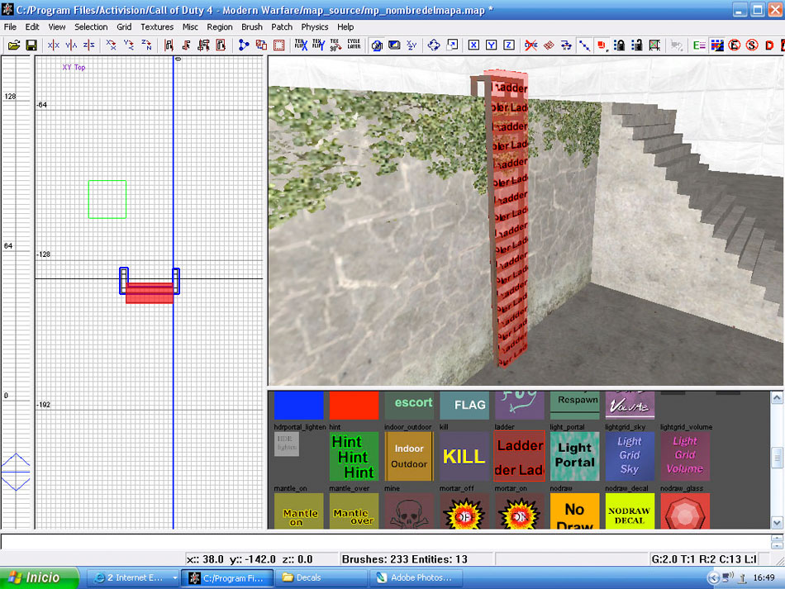This screenshot has height=589, width=785.
Task: Click the Inicio start button
Action: tap(39, 577)
